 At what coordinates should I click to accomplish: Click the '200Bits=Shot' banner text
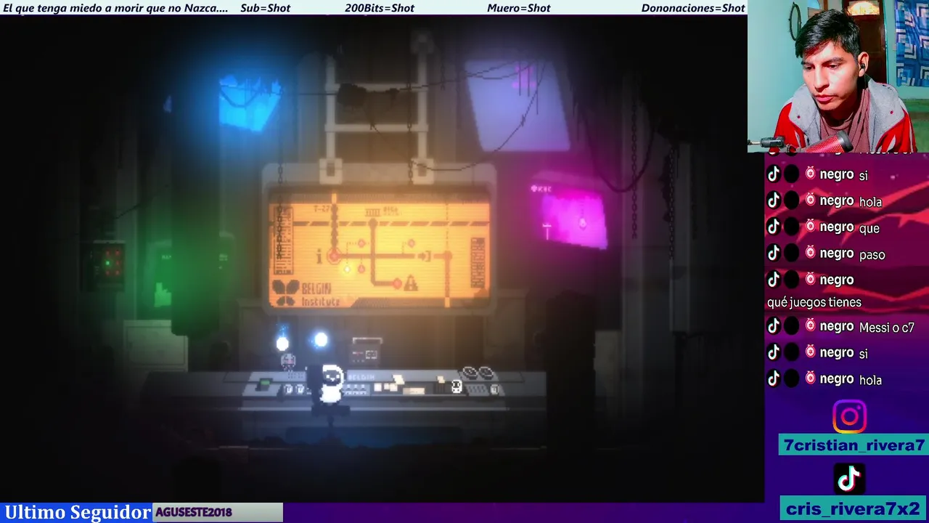[380, 8]
